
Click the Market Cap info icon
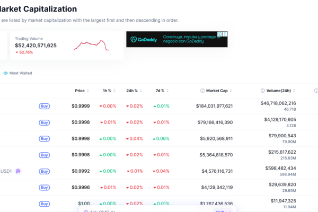(202, 91)
